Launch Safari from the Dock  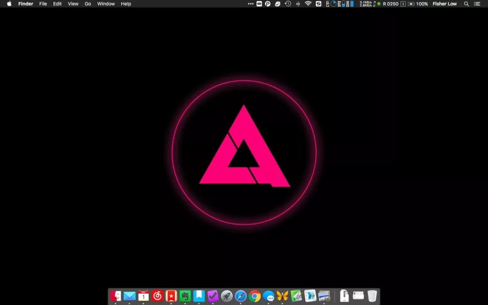[240, 296]
